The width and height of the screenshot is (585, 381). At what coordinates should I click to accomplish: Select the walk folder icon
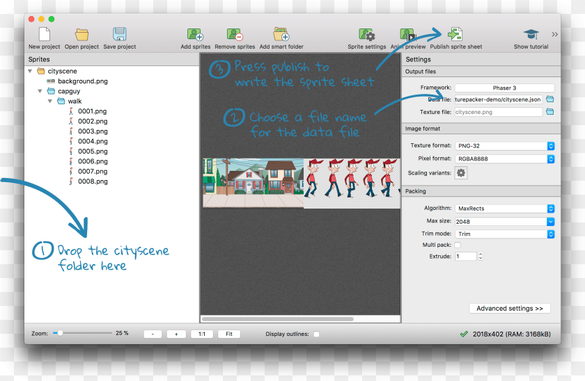tap(61, 101)
